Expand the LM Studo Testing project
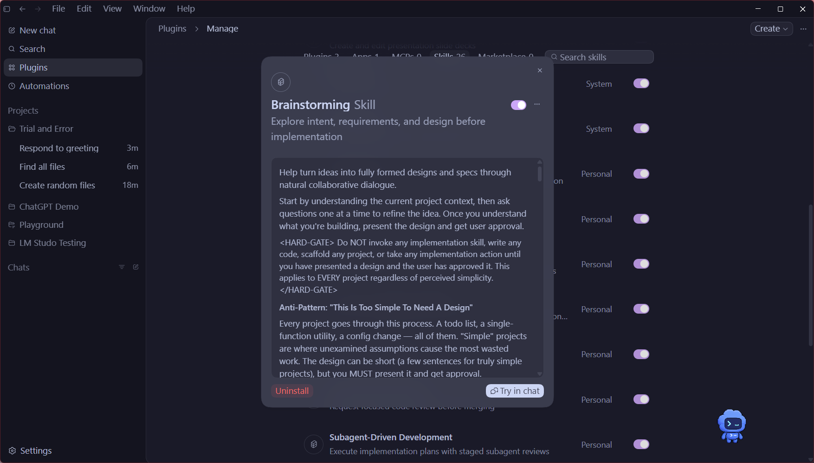The image size is (814, 463). coord(73,243)
